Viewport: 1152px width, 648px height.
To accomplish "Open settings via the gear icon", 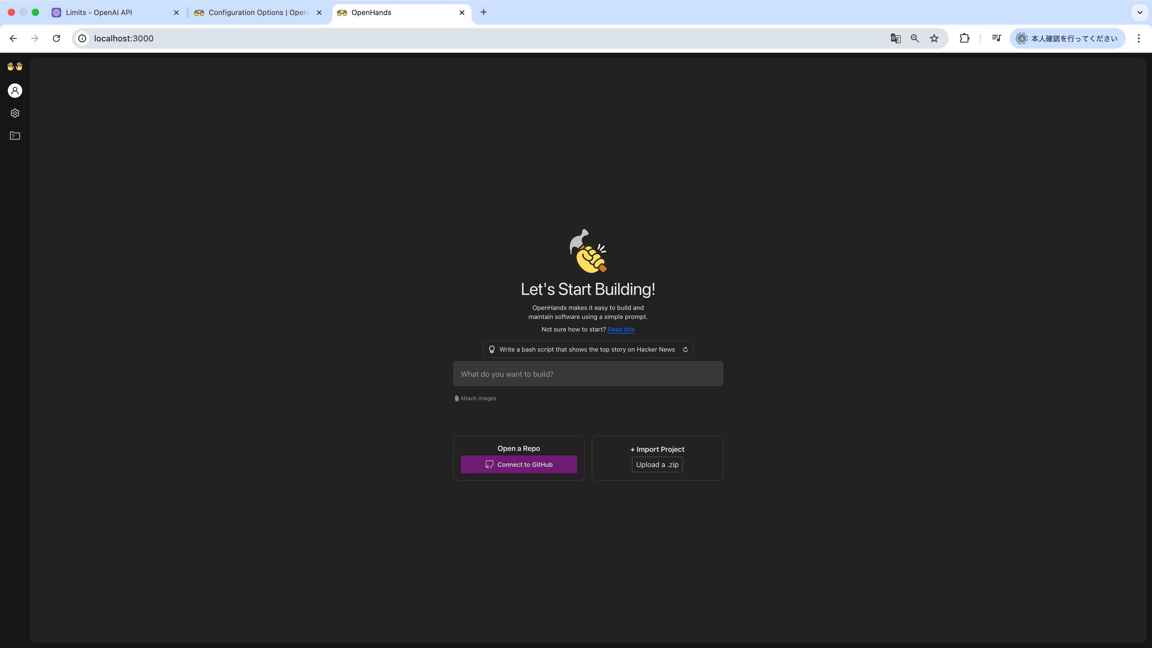I will pos(15,113).
